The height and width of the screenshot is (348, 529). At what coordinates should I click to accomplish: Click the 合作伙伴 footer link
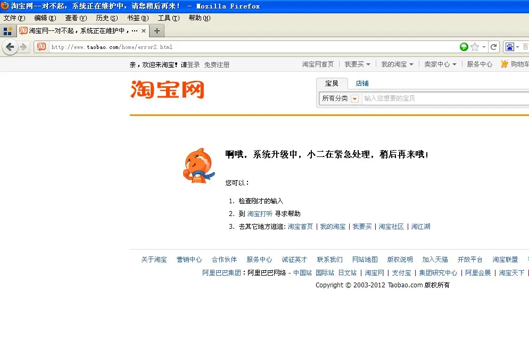click(x=224, y=260)
